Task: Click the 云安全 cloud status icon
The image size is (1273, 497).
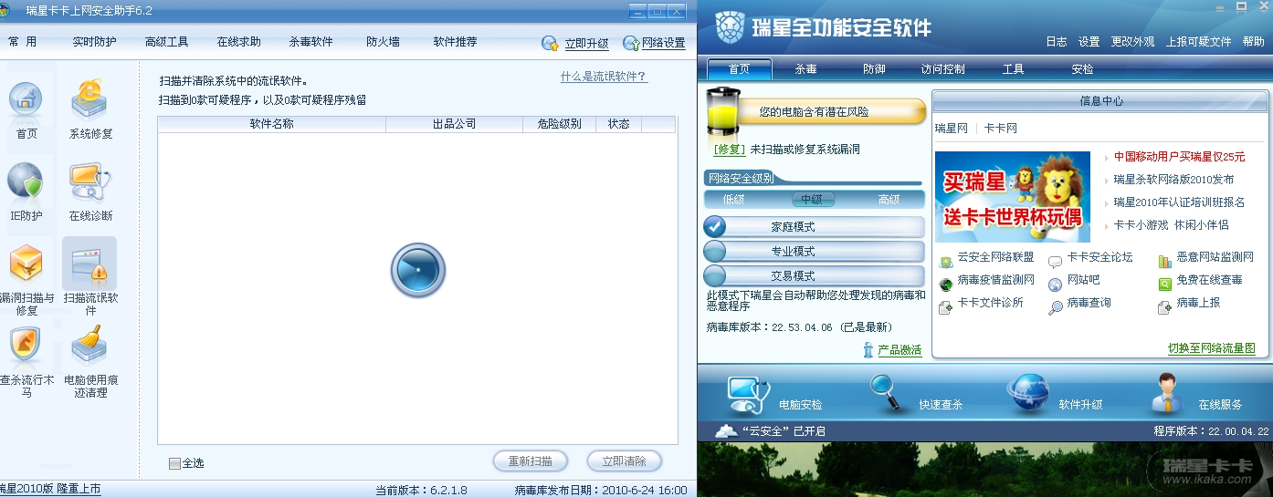Action: [x=726, y=430]
